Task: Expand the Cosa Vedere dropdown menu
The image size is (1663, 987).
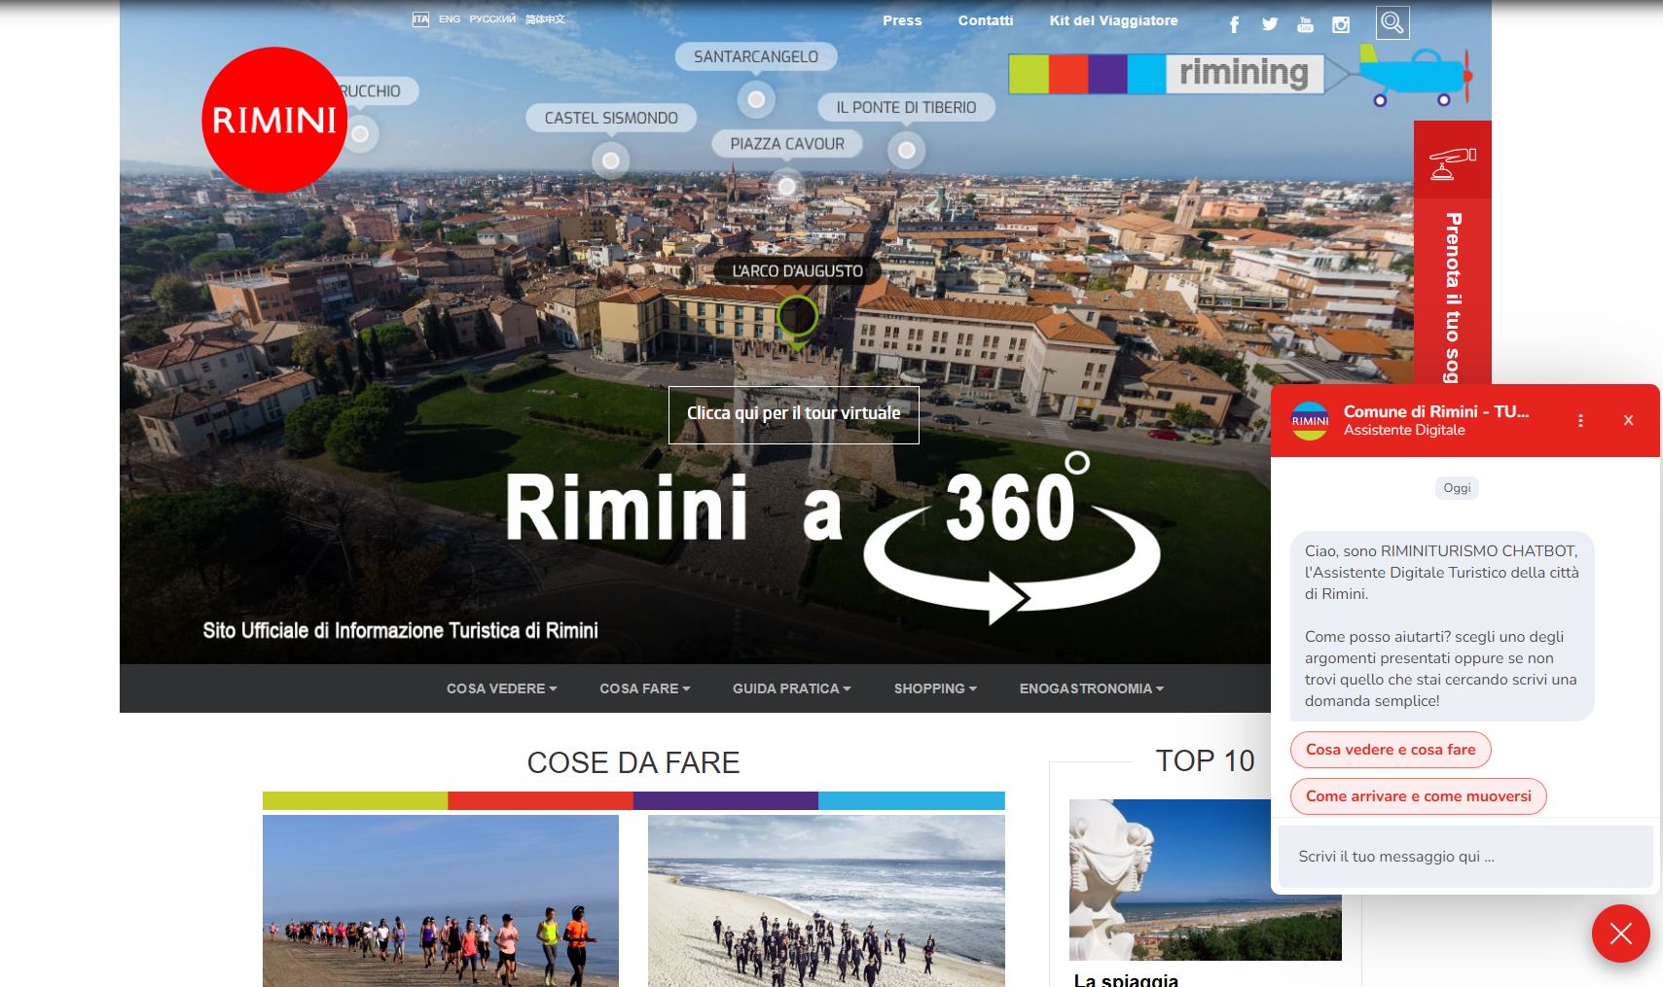Action: (501, 688)
